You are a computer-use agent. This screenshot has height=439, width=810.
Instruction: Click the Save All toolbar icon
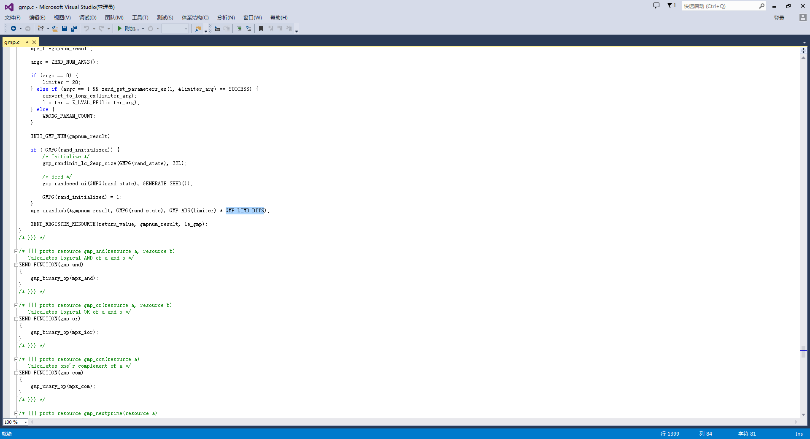point(74,29)
